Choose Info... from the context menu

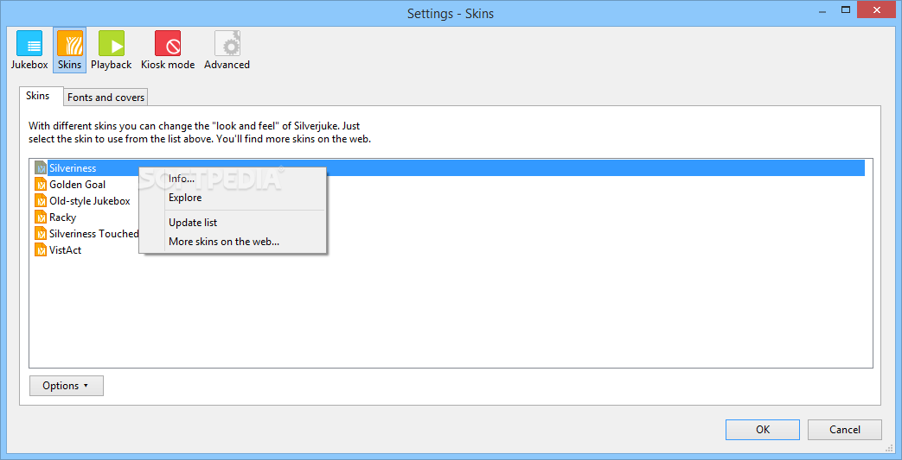coord(182,179)
